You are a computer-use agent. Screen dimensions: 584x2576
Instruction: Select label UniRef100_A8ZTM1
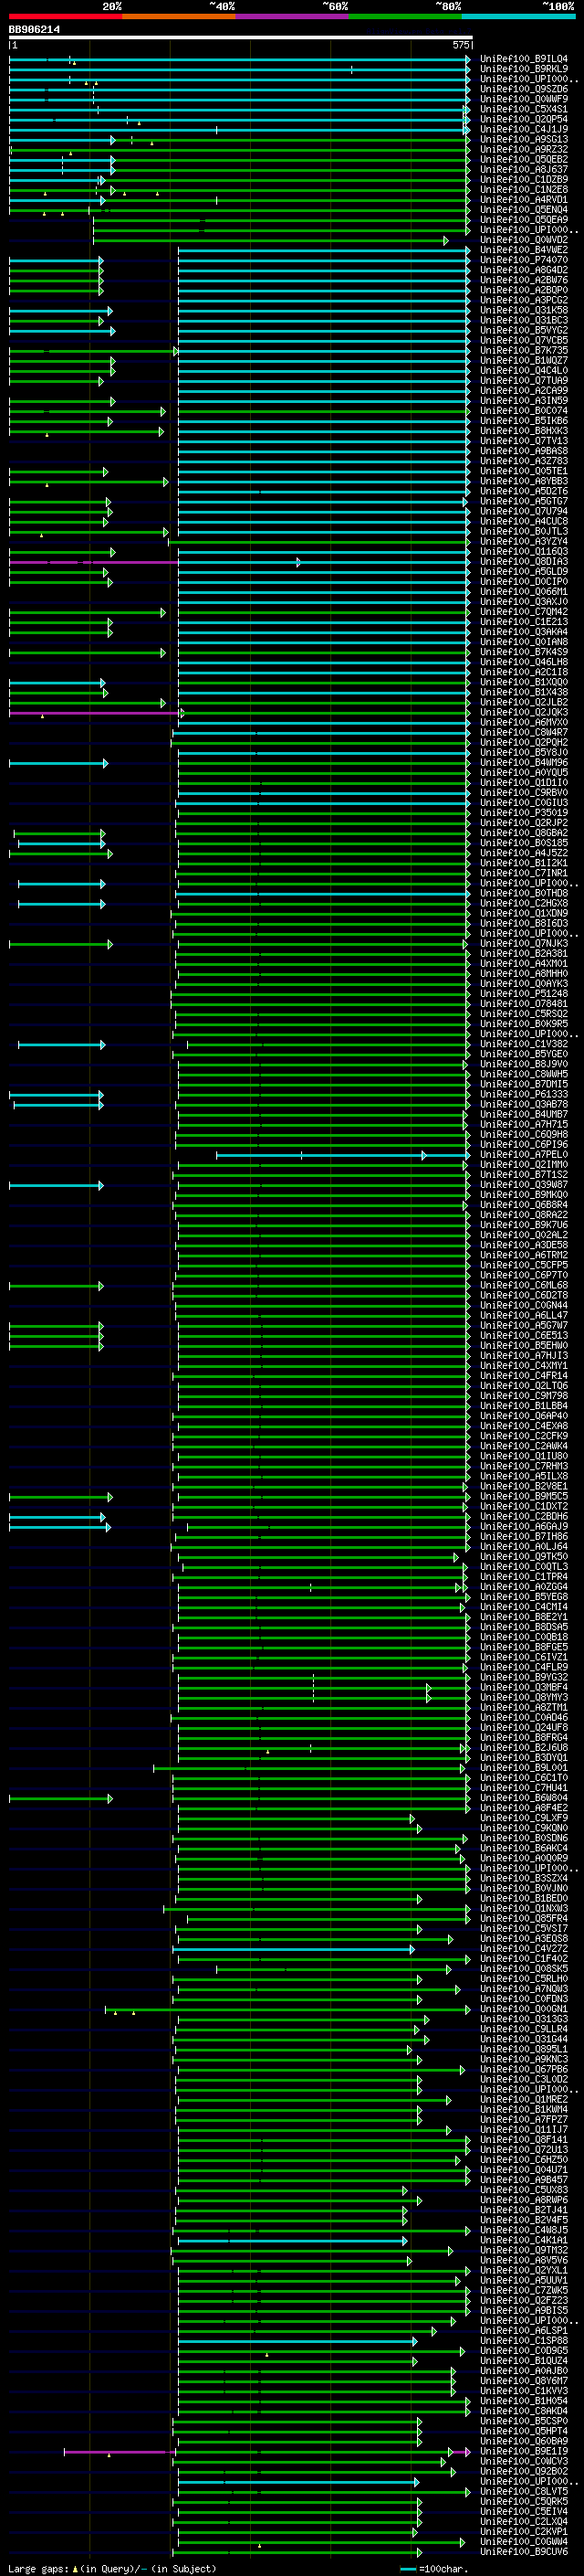pos(524,1708)
